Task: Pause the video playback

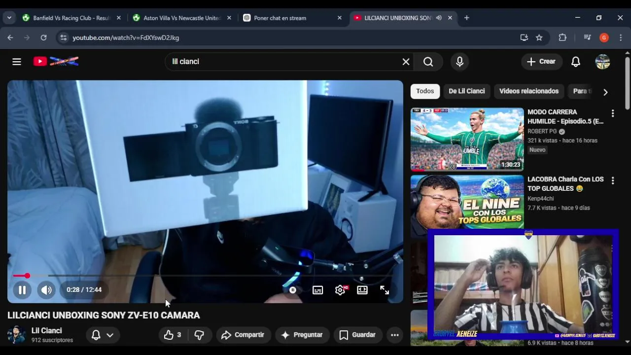Action: (x=22, y=290)
